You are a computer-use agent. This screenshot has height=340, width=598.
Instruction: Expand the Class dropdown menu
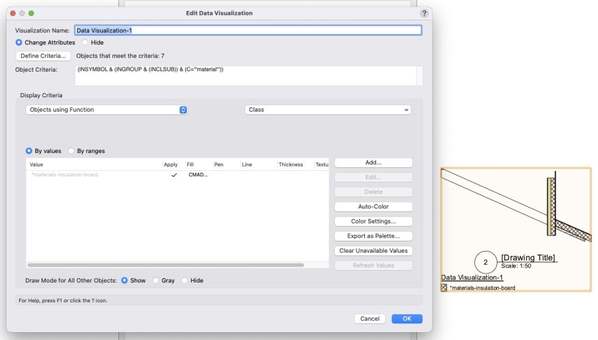328,110
